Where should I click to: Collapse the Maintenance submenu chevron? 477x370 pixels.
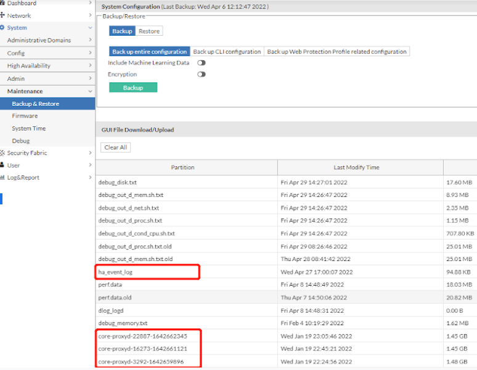(x=90, y=91)
